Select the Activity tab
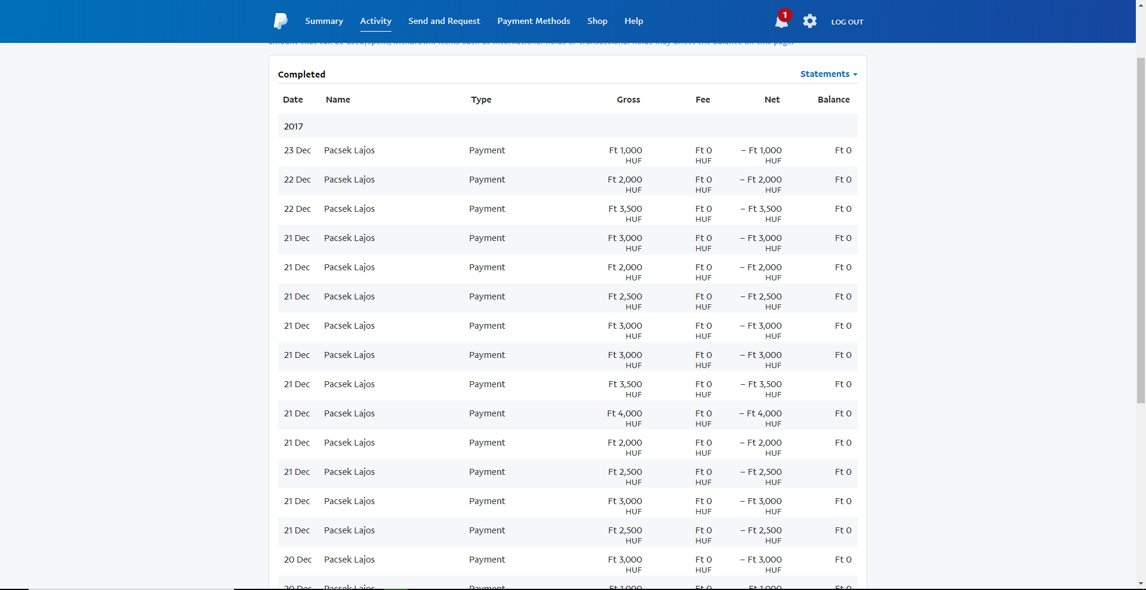 (376, 21)
